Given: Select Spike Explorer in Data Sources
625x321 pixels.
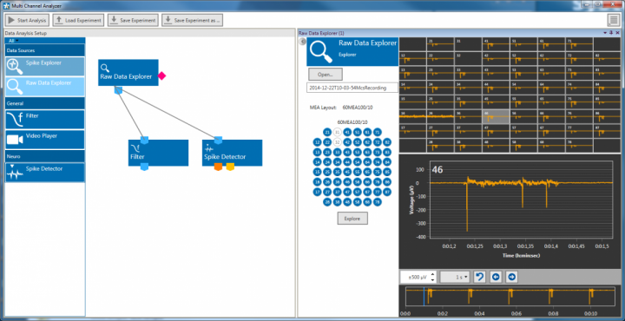Looking at the screenshot, I should [45, 67].
